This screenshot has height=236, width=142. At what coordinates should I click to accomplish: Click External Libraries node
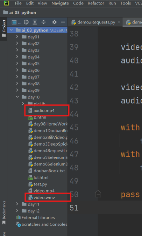point(38,218)
